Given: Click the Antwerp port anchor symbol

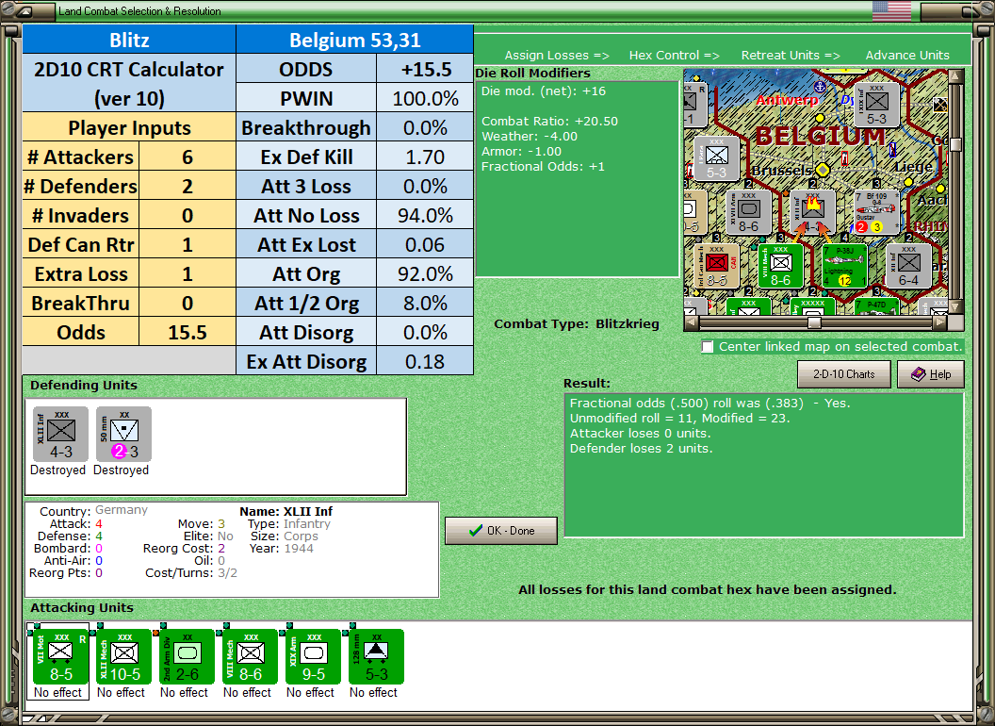Looking at the screenshot, I should point(819,86).
